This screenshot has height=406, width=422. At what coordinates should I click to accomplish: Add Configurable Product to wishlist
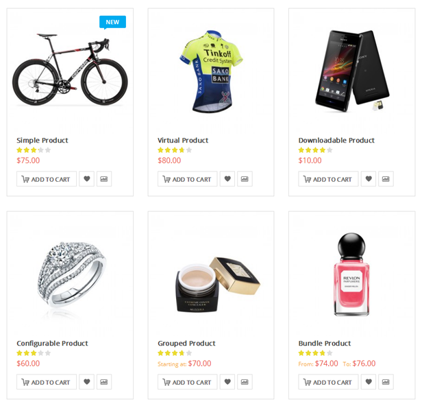point(86,382)
